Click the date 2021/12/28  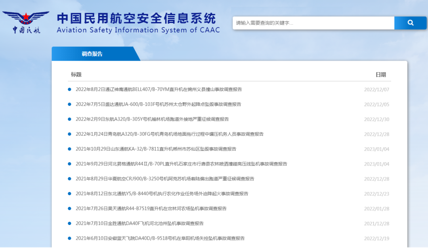(x=377, y=224)
